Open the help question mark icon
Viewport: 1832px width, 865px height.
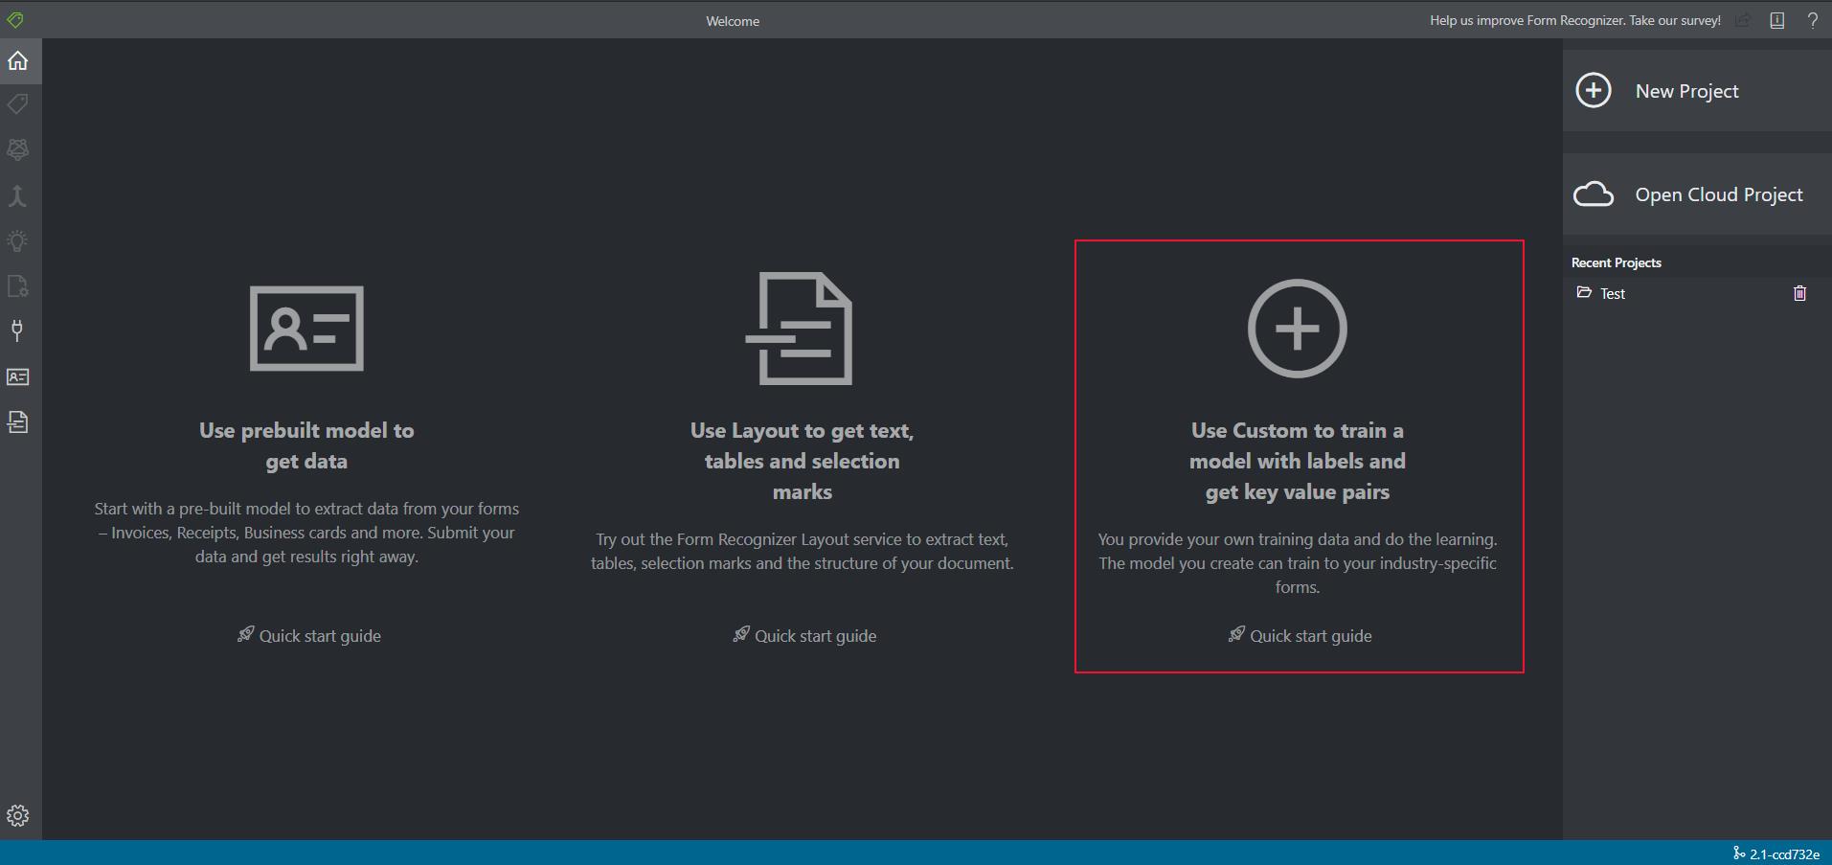(x=1812, y=20)
